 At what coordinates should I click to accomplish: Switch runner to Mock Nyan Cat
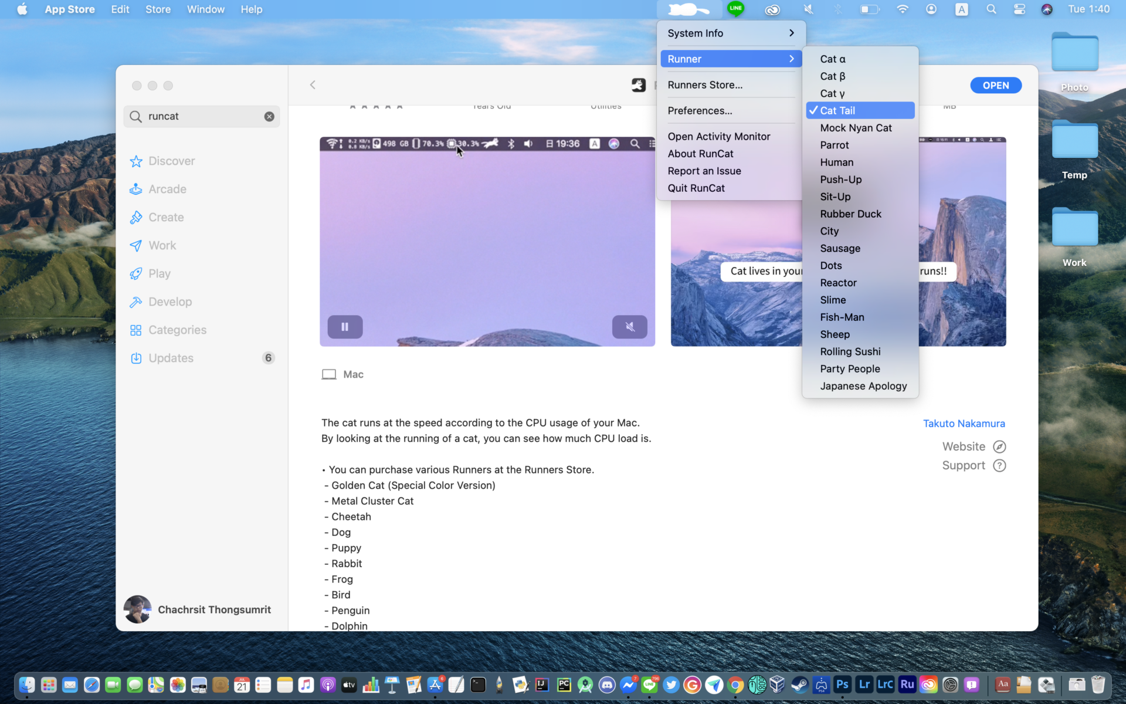coord(860,128)
